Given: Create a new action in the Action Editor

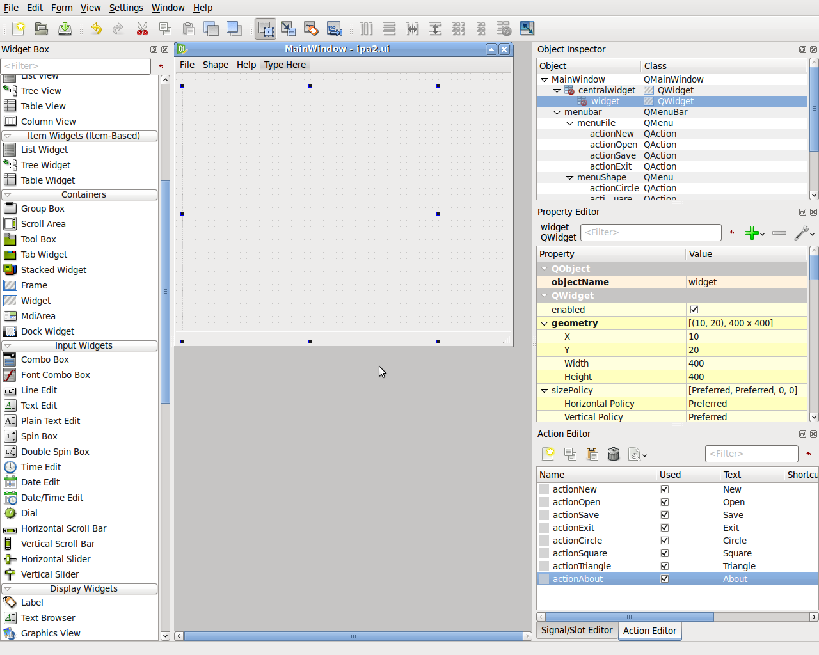Looking at the screenshot, I should (548, 454).
